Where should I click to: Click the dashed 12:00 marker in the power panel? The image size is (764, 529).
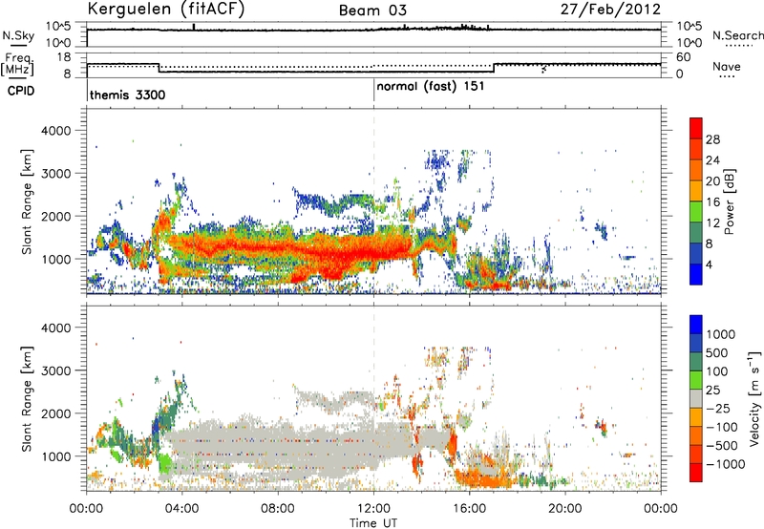pos(373,201)
